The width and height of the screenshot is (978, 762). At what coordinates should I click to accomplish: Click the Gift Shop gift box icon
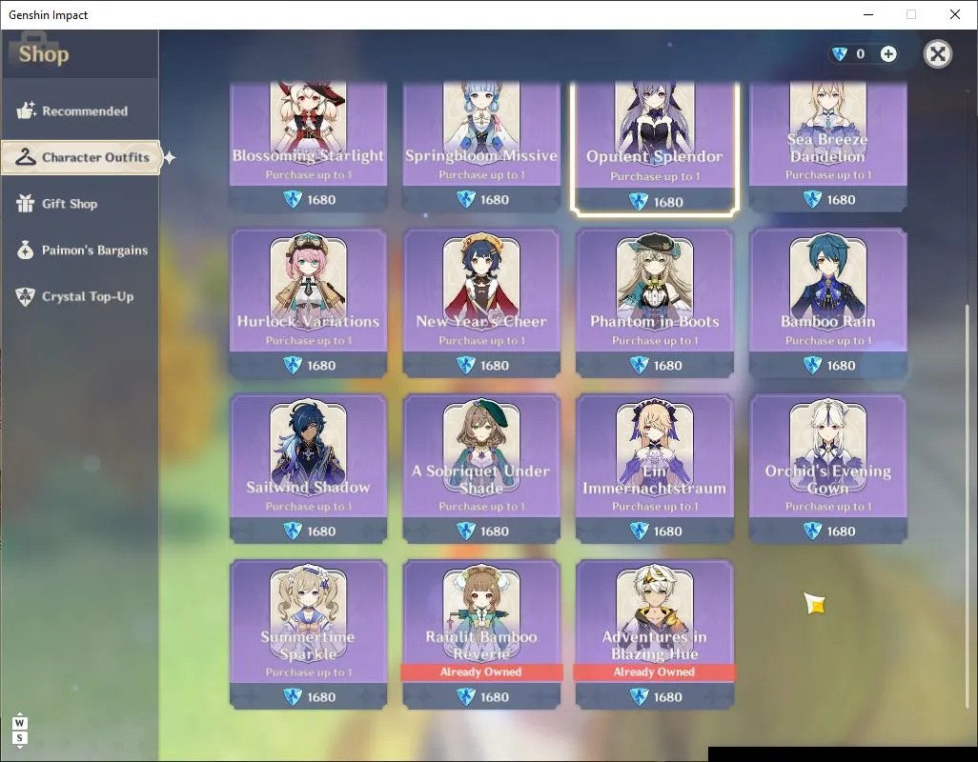coord(26,203)
